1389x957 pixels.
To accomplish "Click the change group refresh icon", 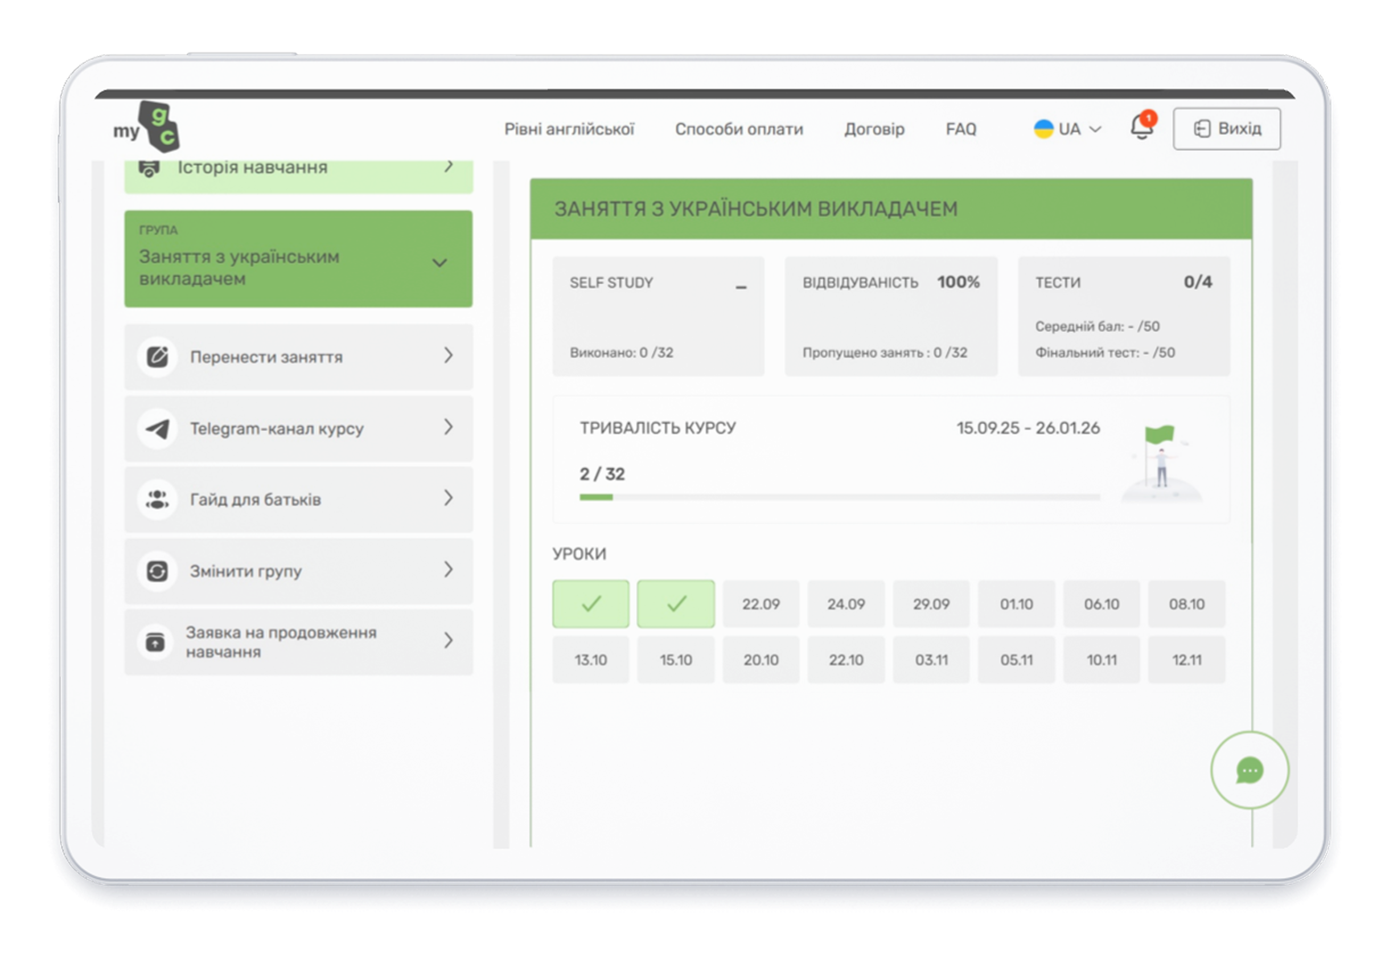I will point(158,571).
